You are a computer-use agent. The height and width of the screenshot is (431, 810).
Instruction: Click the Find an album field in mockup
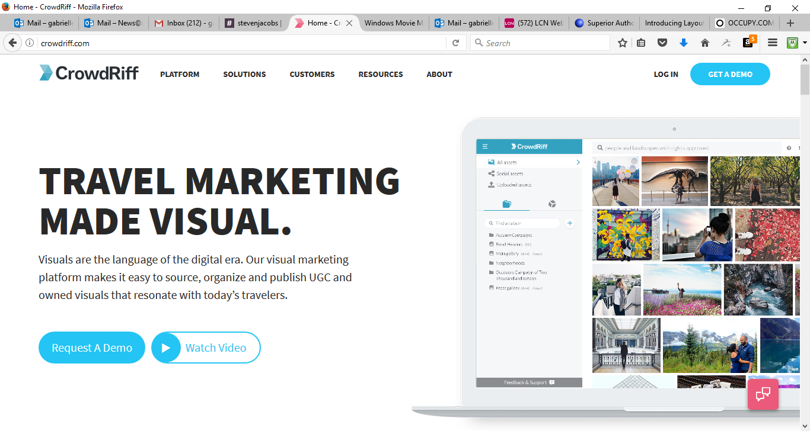522,223
